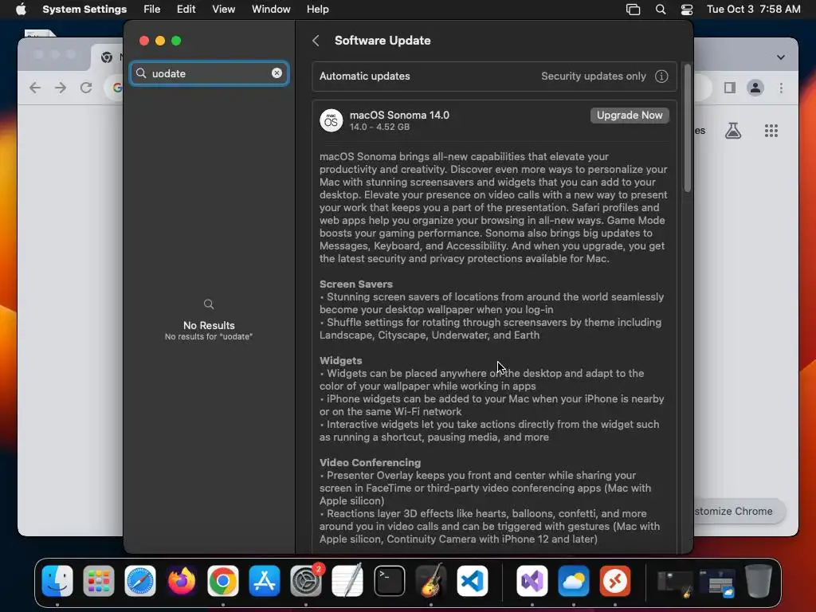Open TextEdit from the Dock
The image size is (816, 612).
click(x=347, y=581)
